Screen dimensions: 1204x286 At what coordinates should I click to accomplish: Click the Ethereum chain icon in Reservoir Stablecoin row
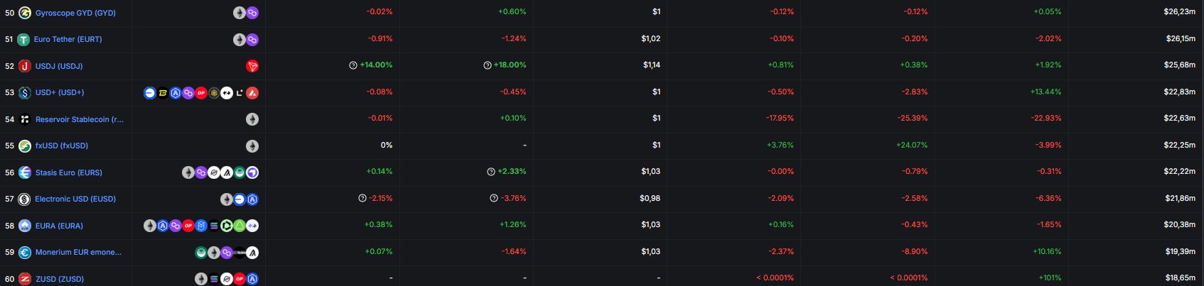[252, 119]
